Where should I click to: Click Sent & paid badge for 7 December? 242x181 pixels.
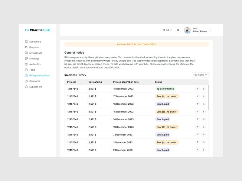coord(163,135)
